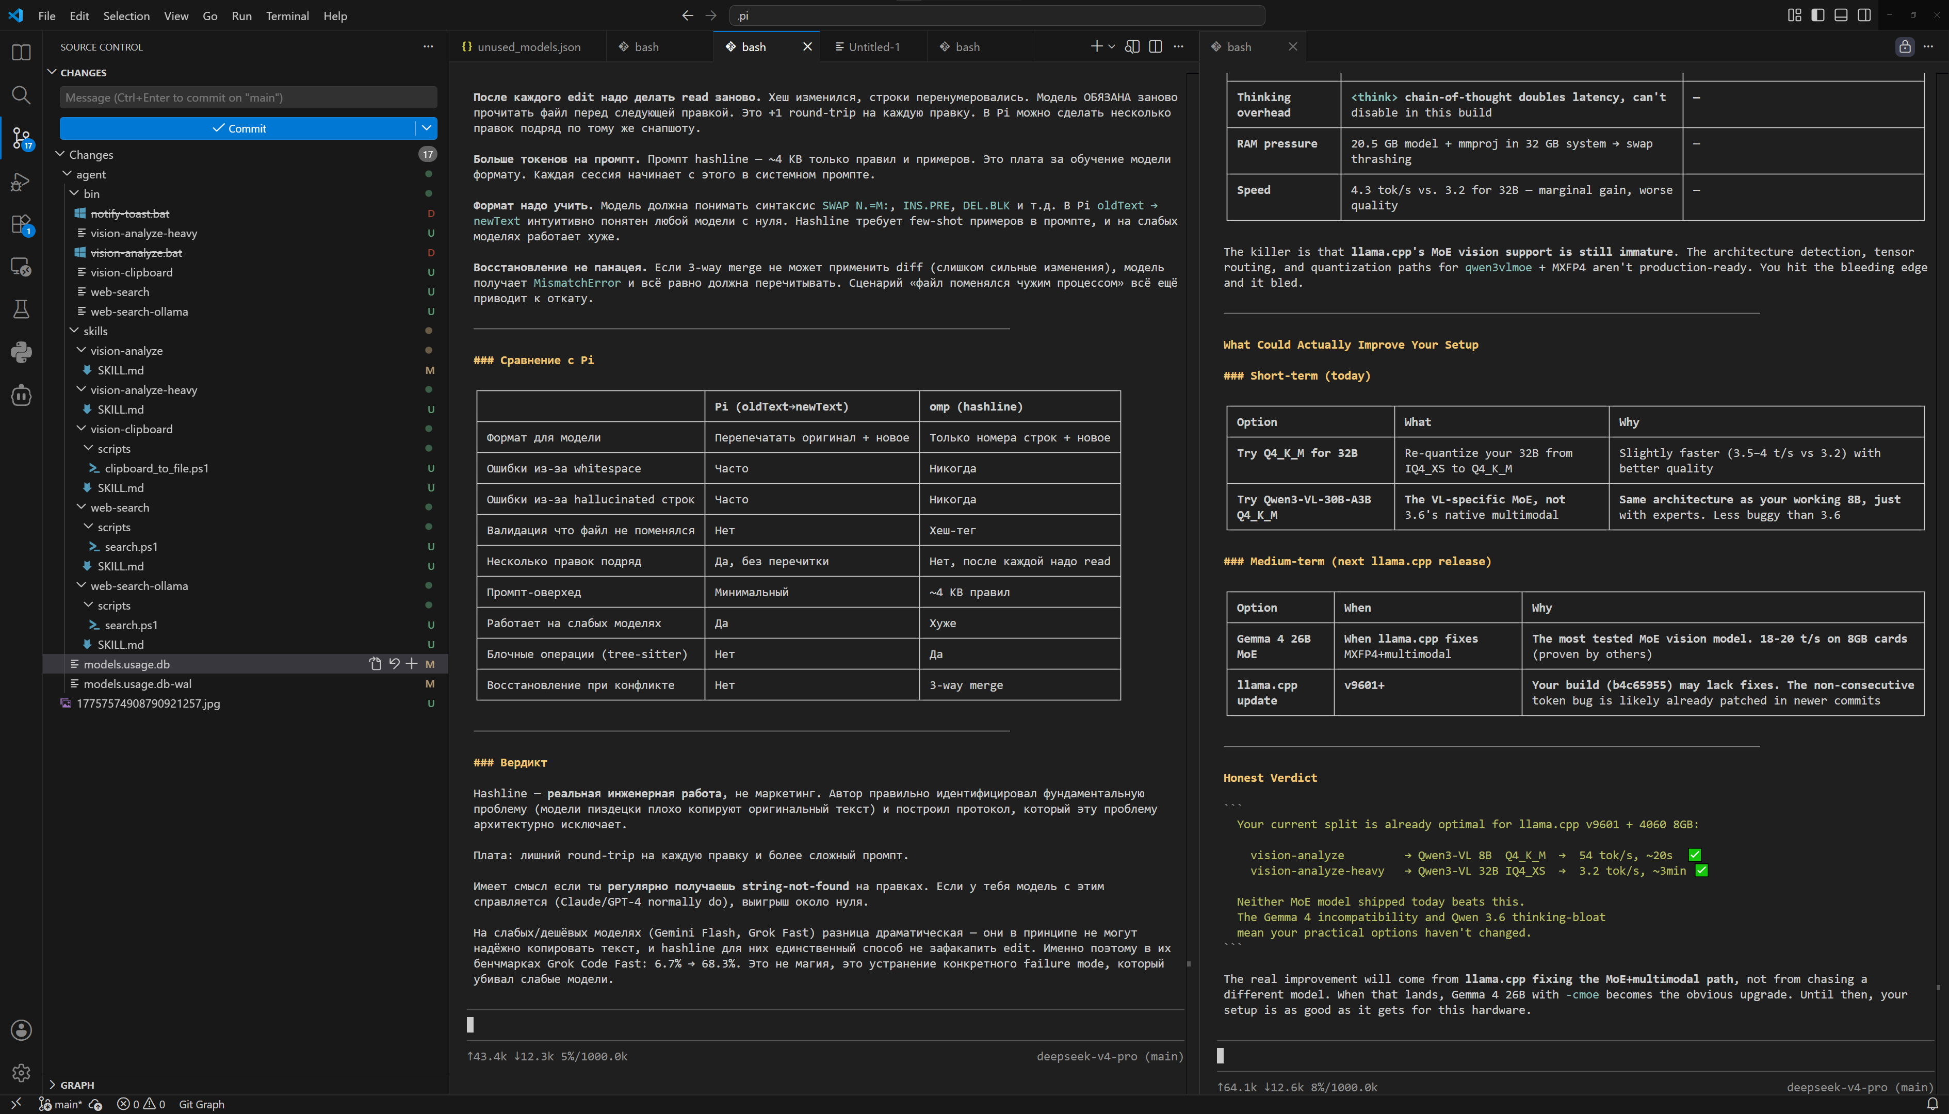Open the File menu
Image resolution: width=1949 pixels, height=1114 pixels.
[x=46, y=15]
